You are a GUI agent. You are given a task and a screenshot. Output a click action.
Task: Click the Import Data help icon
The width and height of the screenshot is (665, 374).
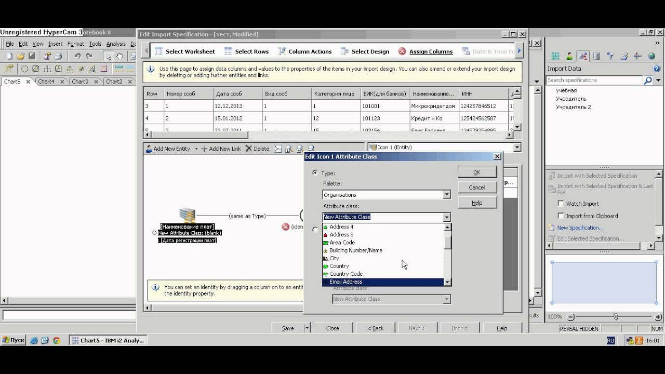(x=657, y=69)
